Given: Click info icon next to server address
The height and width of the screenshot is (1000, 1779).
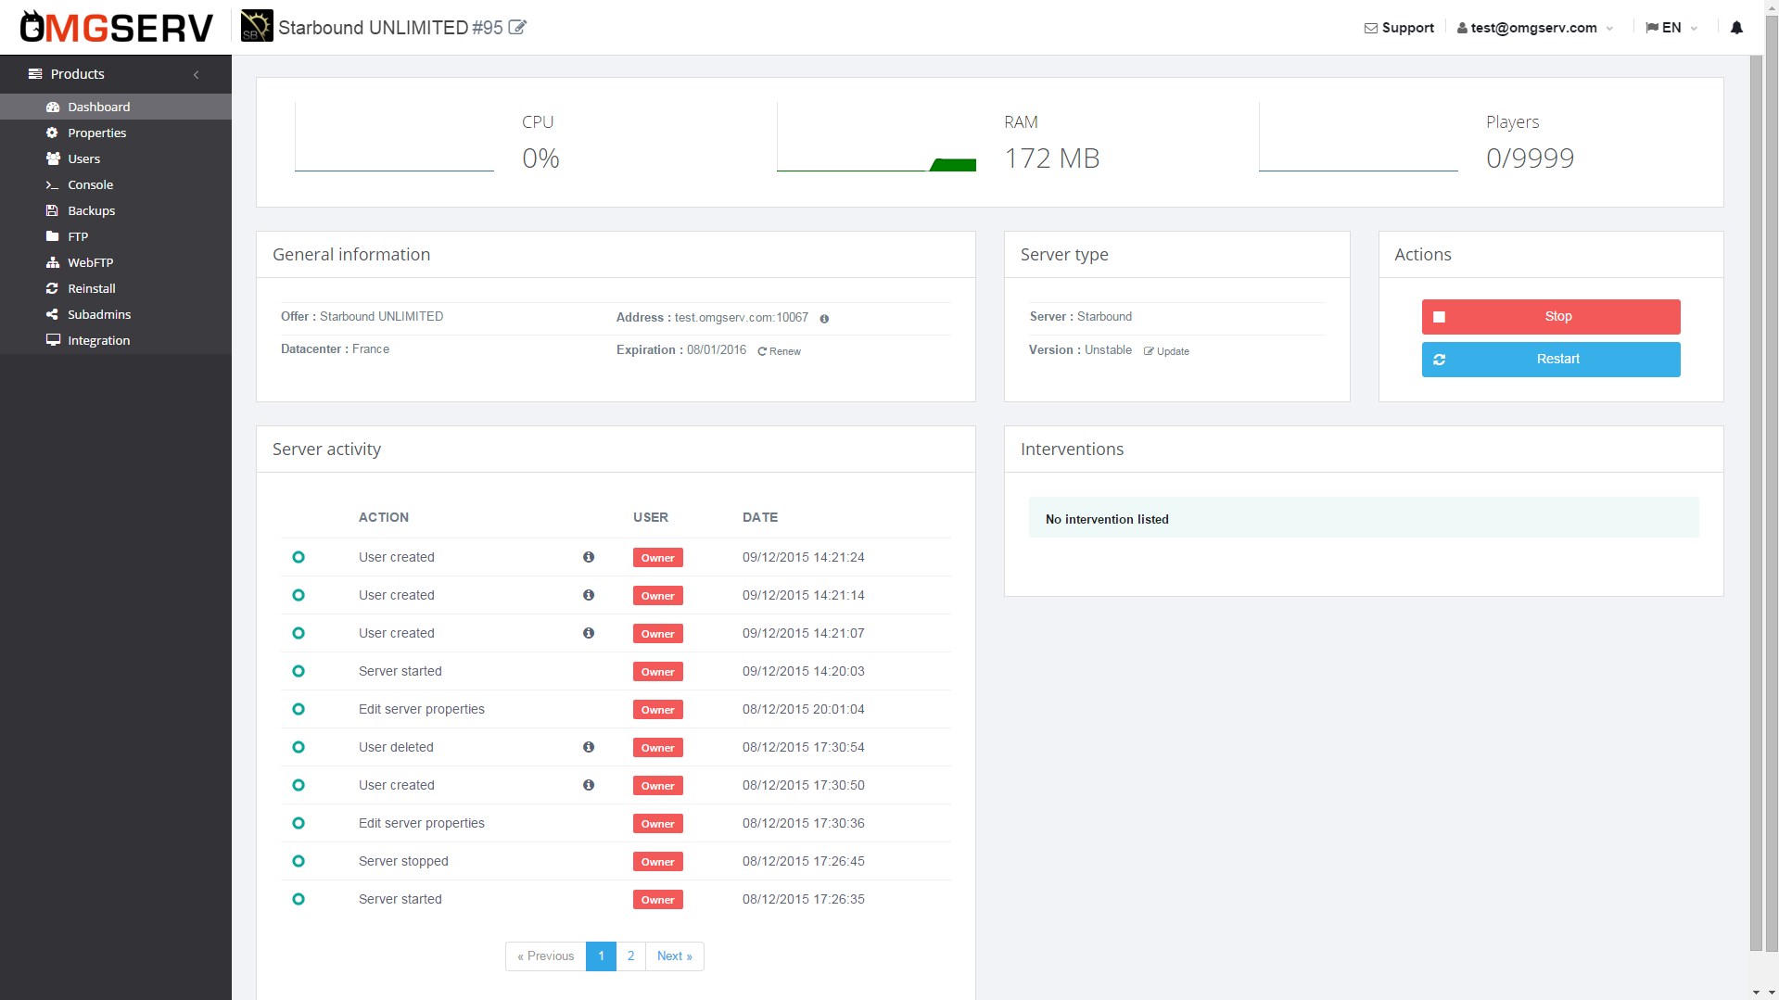Looking at the screenshot, I should pos(824,318).
